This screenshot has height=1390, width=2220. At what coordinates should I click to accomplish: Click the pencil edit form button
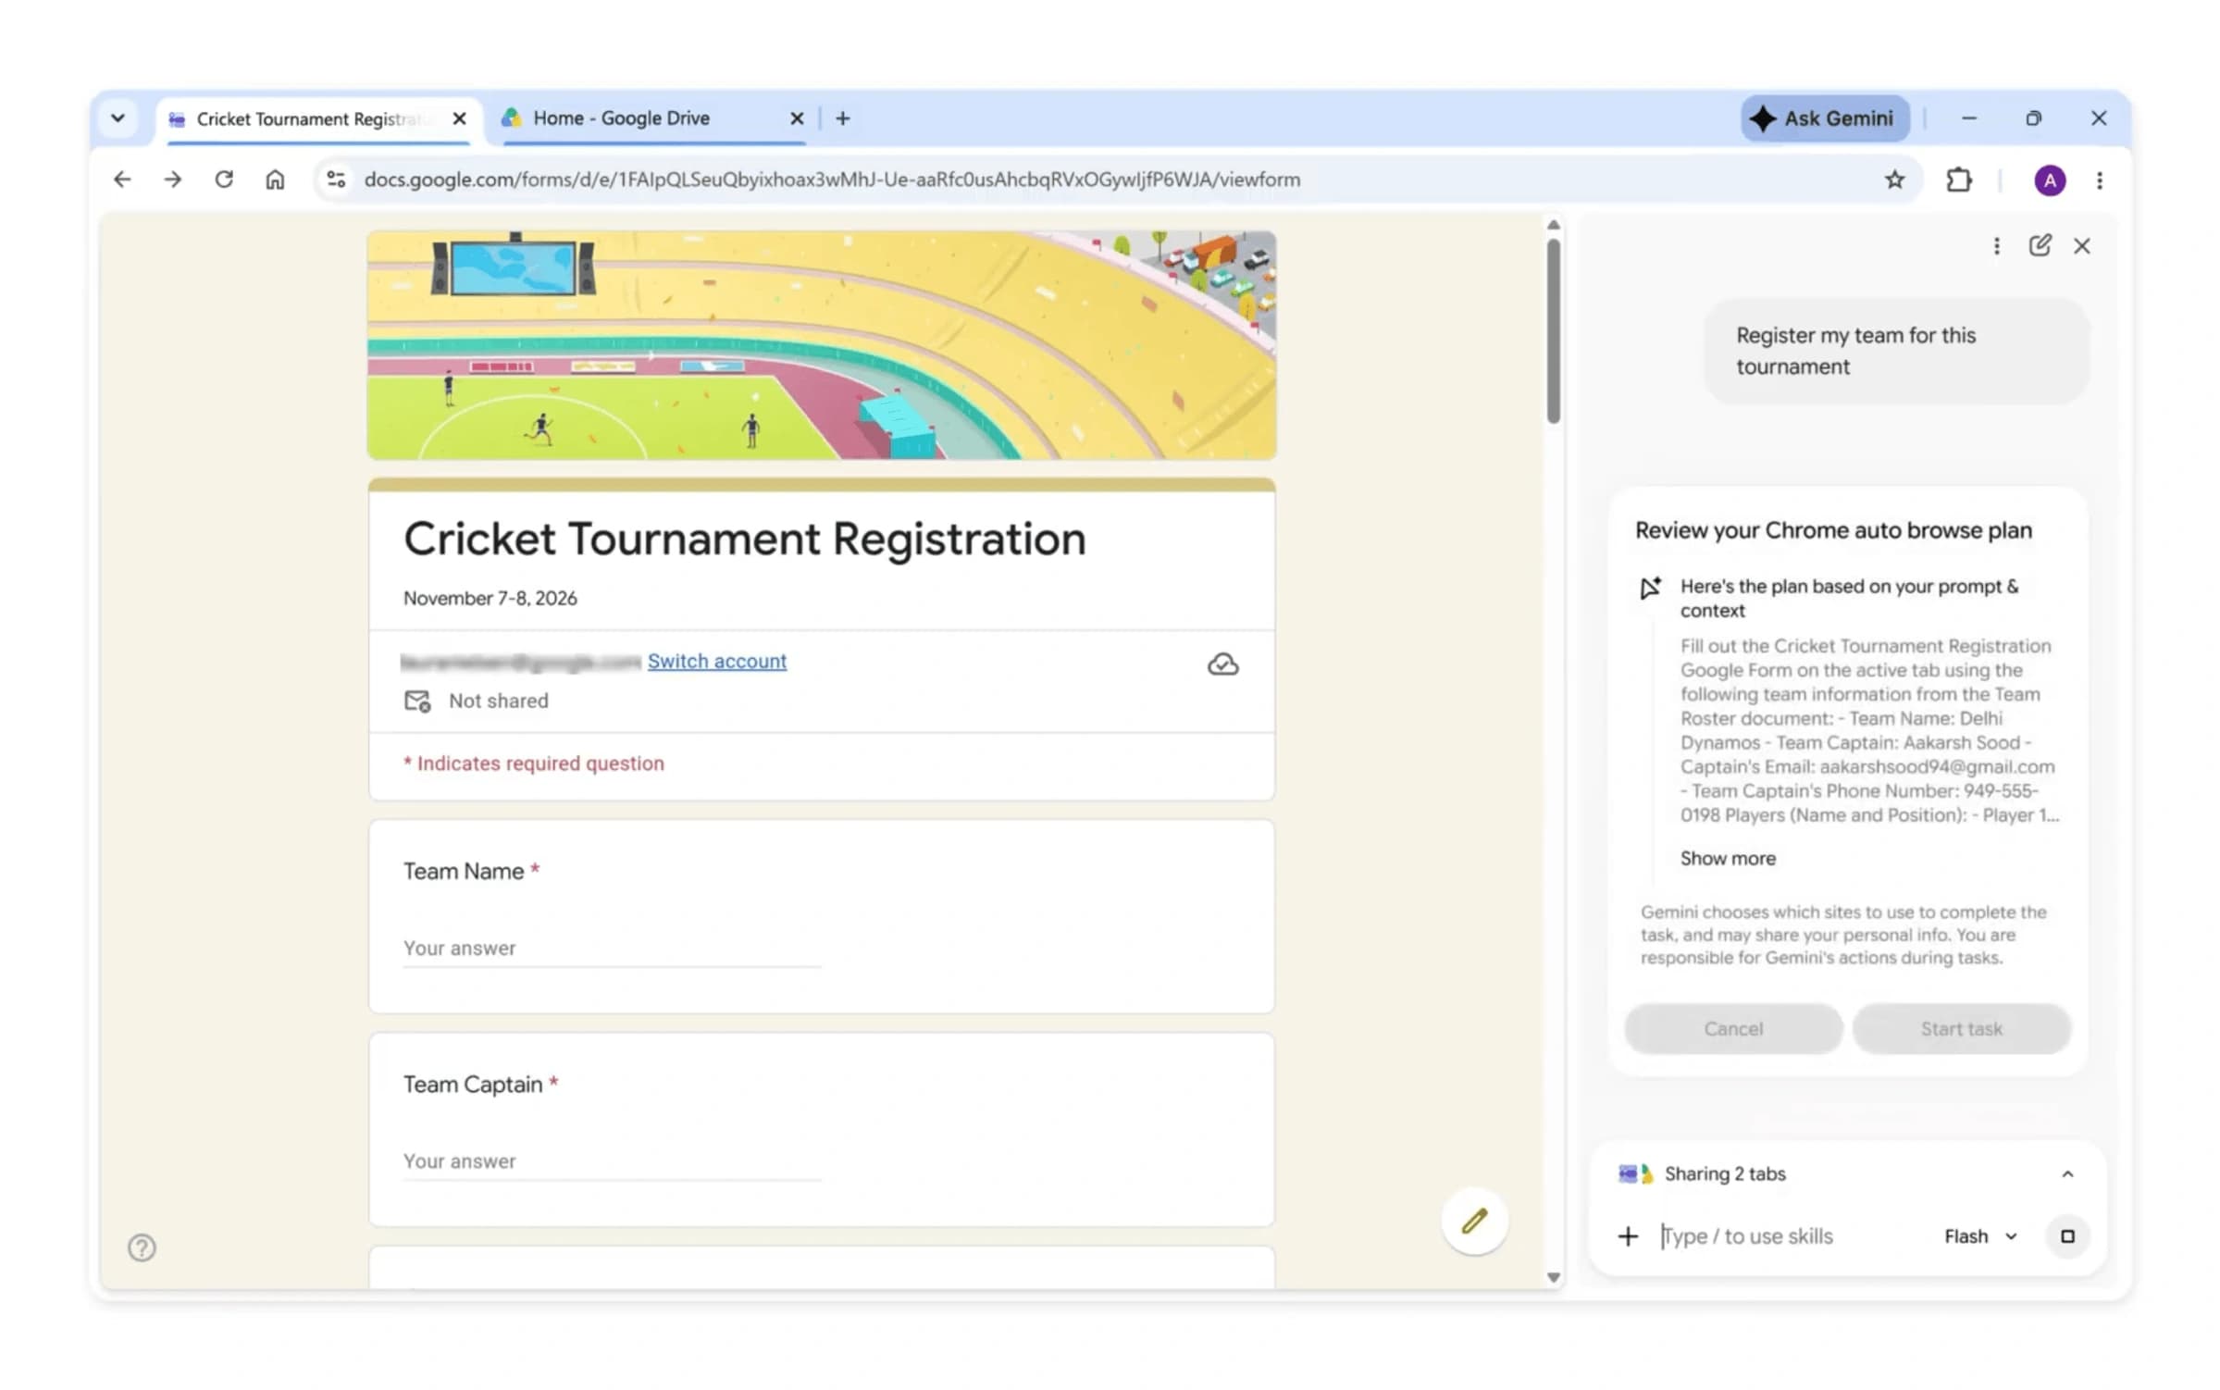click(x=1474, y=1221)
